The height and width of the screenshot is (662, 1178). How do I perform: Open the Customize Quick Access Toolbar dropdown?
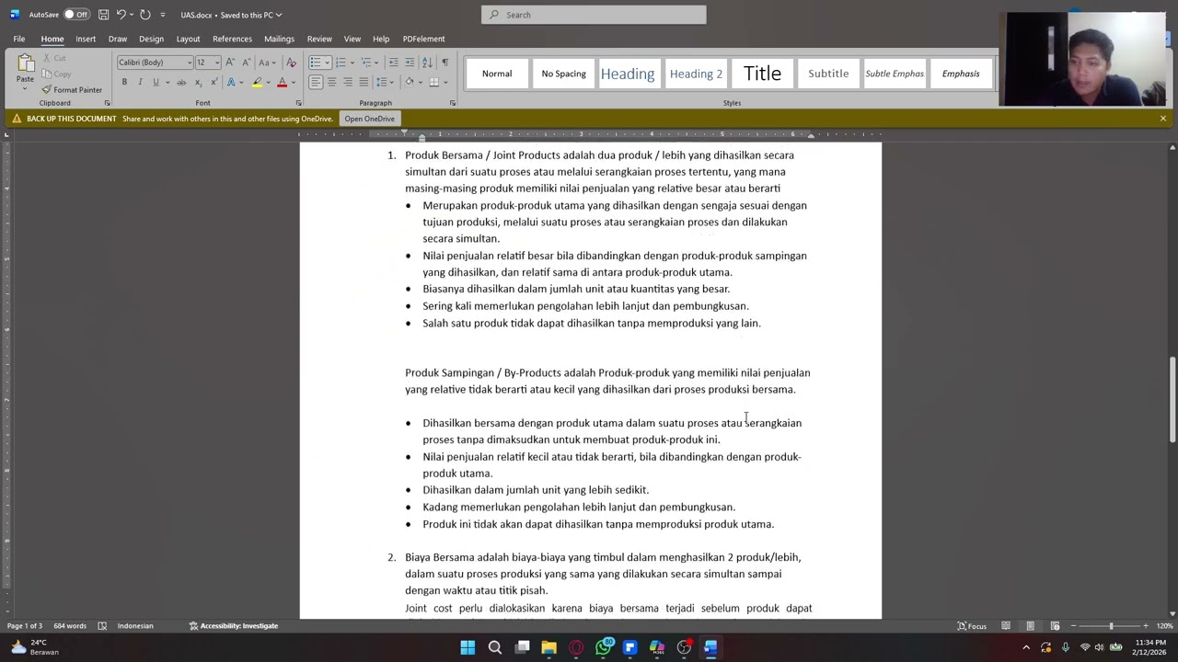coord(163,15)
